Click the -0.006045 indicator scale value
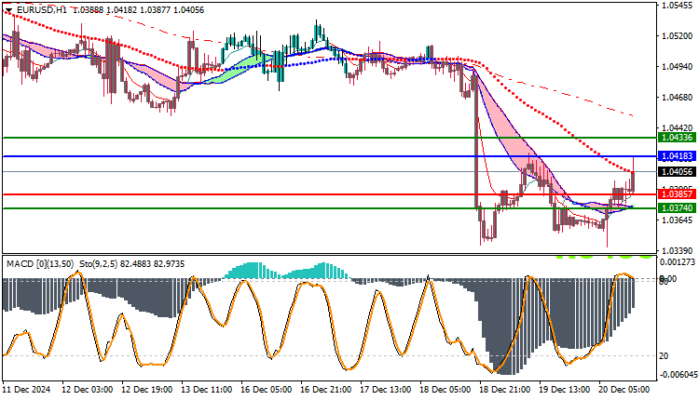The width and height of the screenshot is (699, 400). pos(678,375)
